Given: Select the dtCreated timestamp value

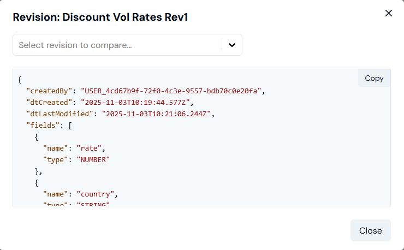Looking at the screenshot, I should (x=137, y=102).
